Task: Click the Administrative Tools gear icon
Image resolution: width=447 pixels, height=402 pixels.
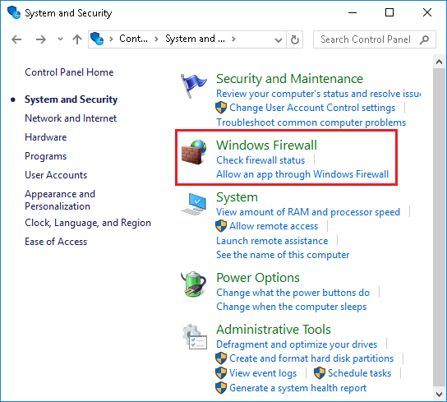Action: (x=195, y=337)
